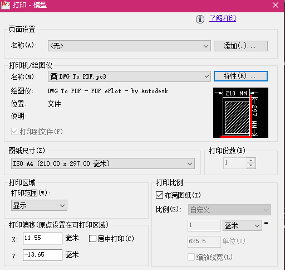Click the AutoCAD logo in the title bar

point(6,5)
